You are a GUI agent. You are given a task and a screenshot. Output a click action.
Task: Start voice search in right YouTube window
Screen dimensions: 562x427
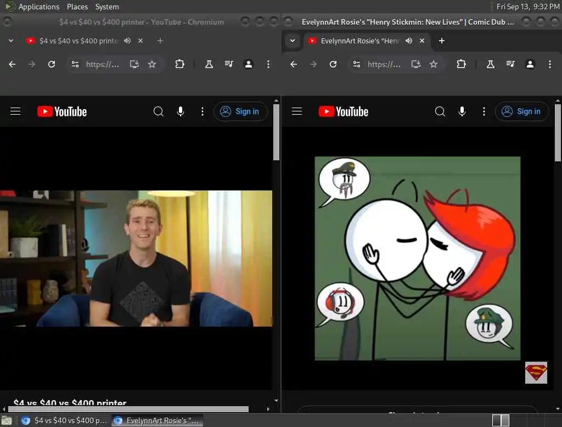pyautogui.click(x=462, y=111)
